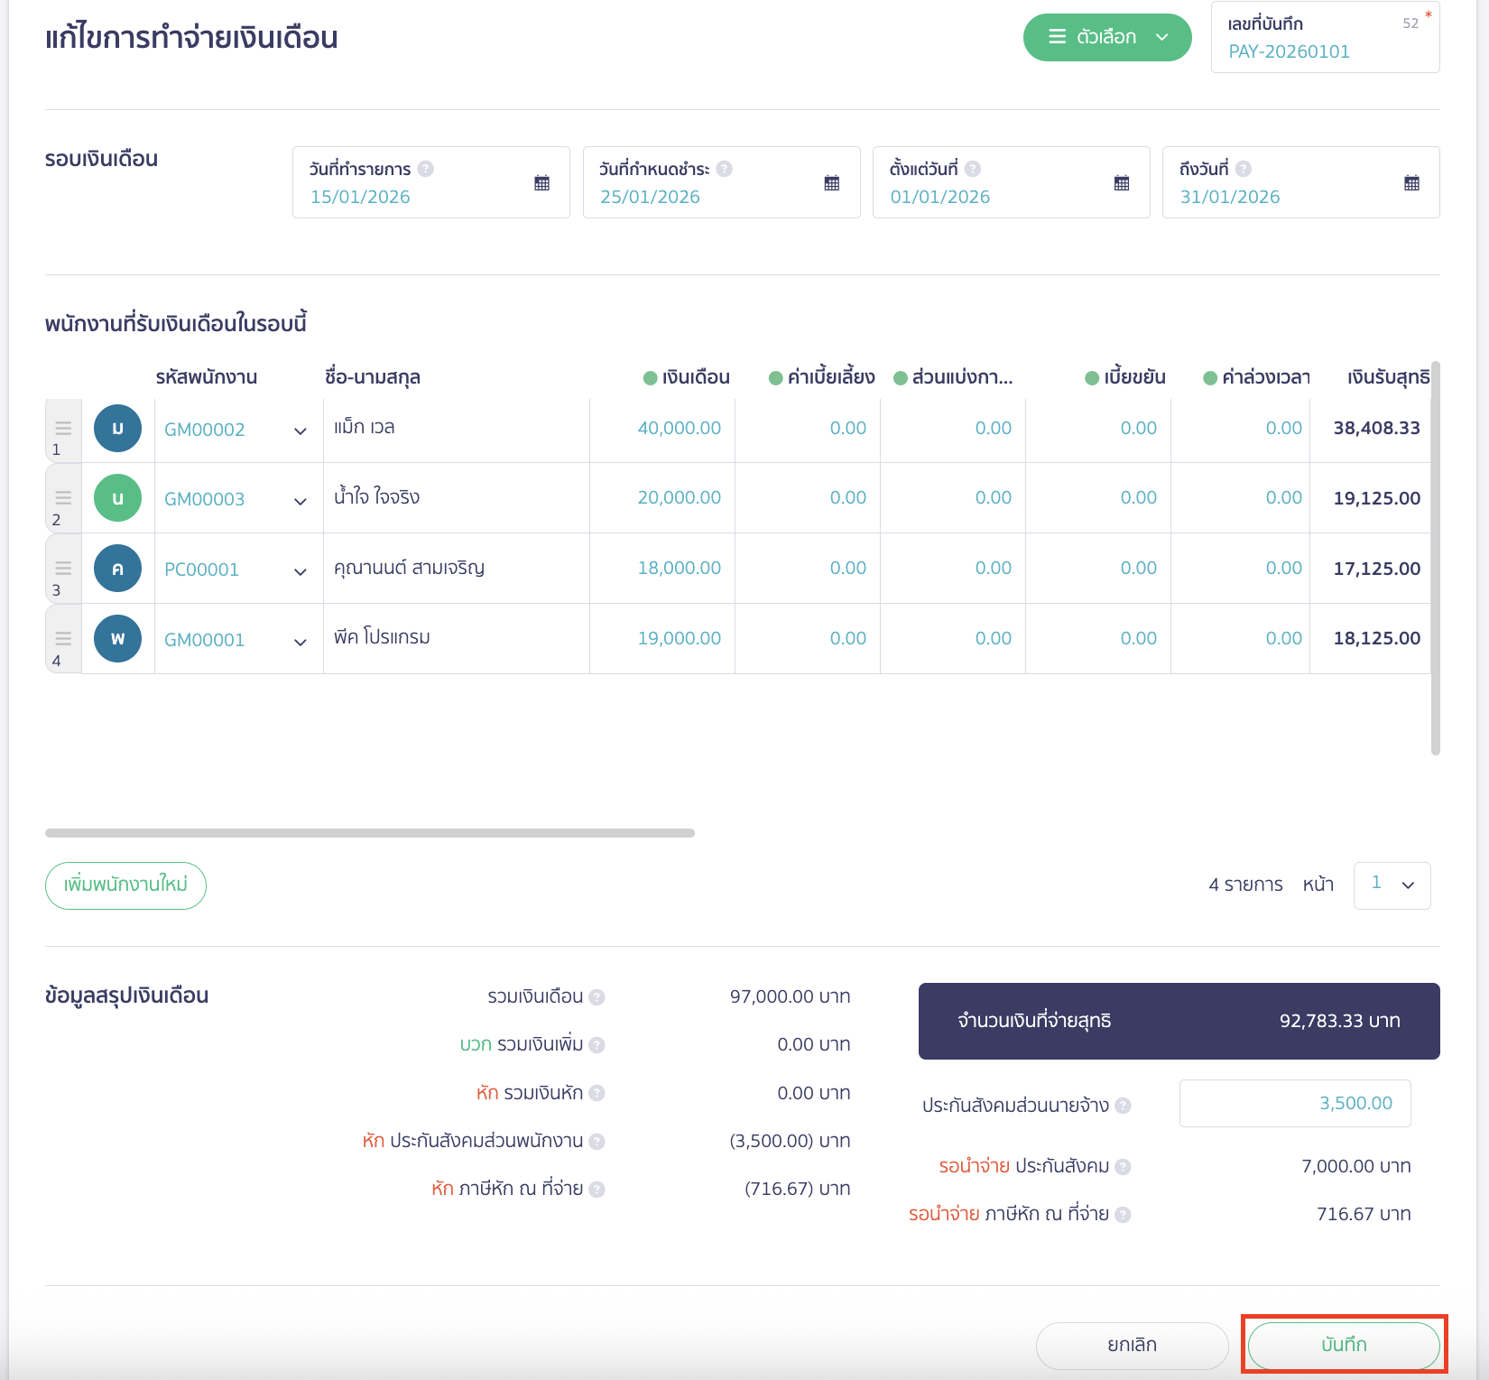Open the page number dropdown
This screenshot has height=1380, width=1489.
click(1392, 884)
